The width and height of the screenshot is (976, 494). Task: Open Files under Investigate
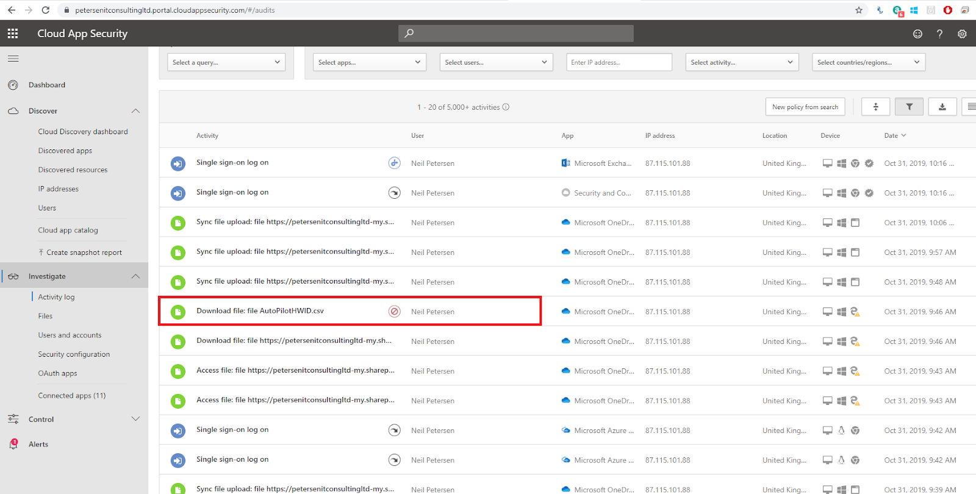(45, 316)
